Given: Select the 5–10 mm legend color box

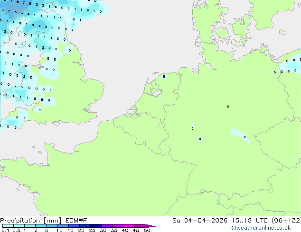Looking at the screenshot, I should (52, 226).
